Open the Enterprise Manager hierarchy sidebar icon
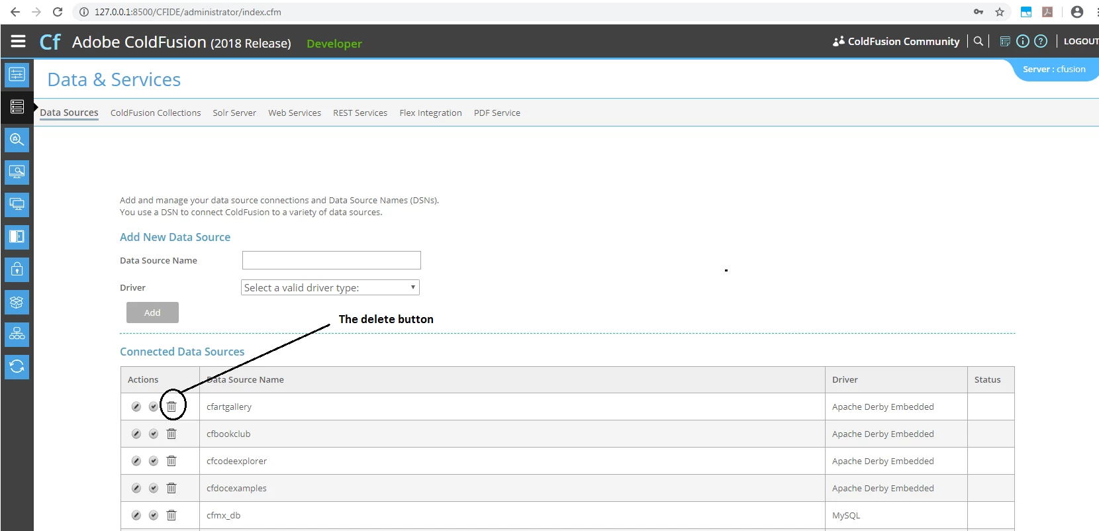The width and height of the screenshot is (1099, 531). (17, 334)
